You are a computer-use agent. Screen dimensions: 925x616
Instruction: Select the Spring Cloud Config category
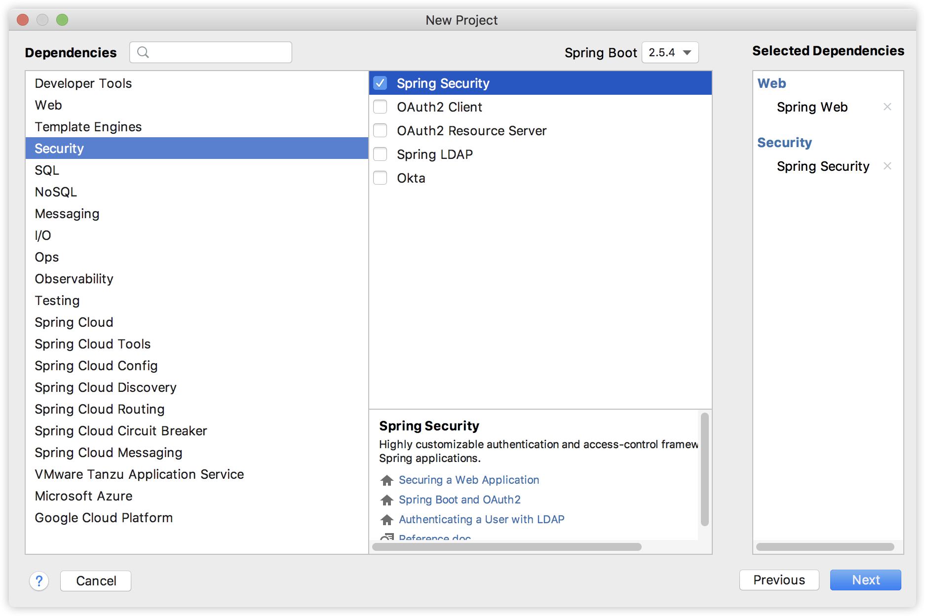click(x=96, y=366)
